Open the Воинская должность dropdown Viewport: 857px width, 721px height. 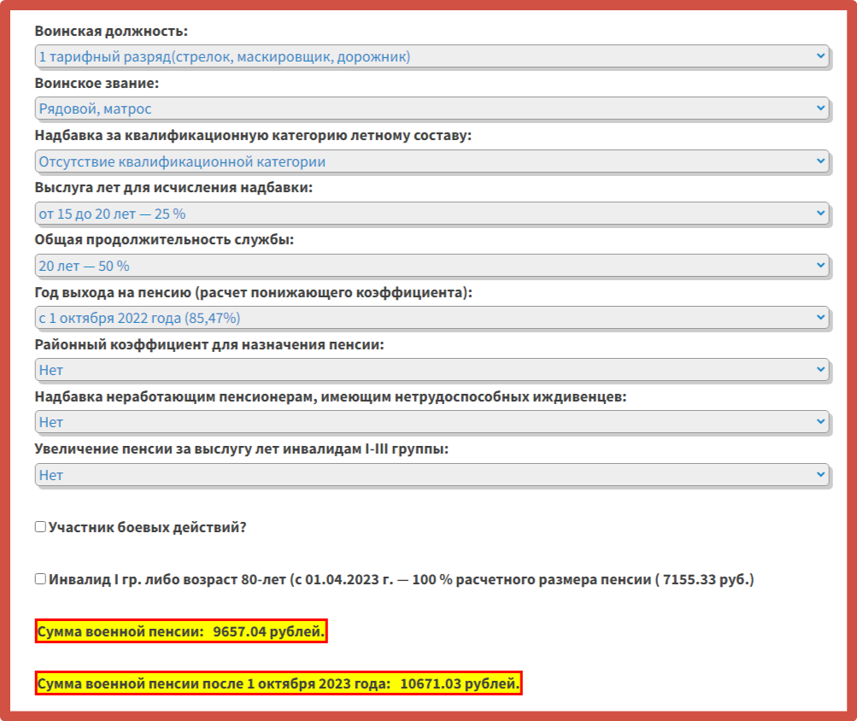tap(431, 56)
